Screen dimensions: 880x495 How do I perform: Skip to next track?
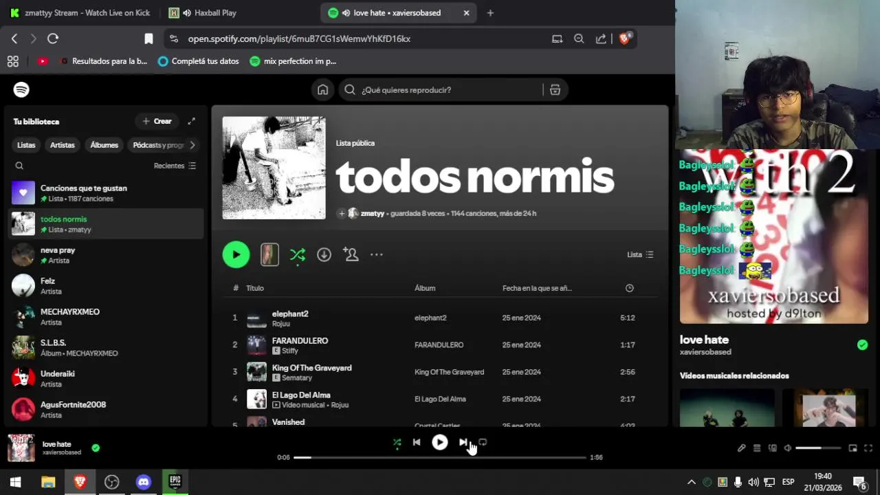(463, 442)
